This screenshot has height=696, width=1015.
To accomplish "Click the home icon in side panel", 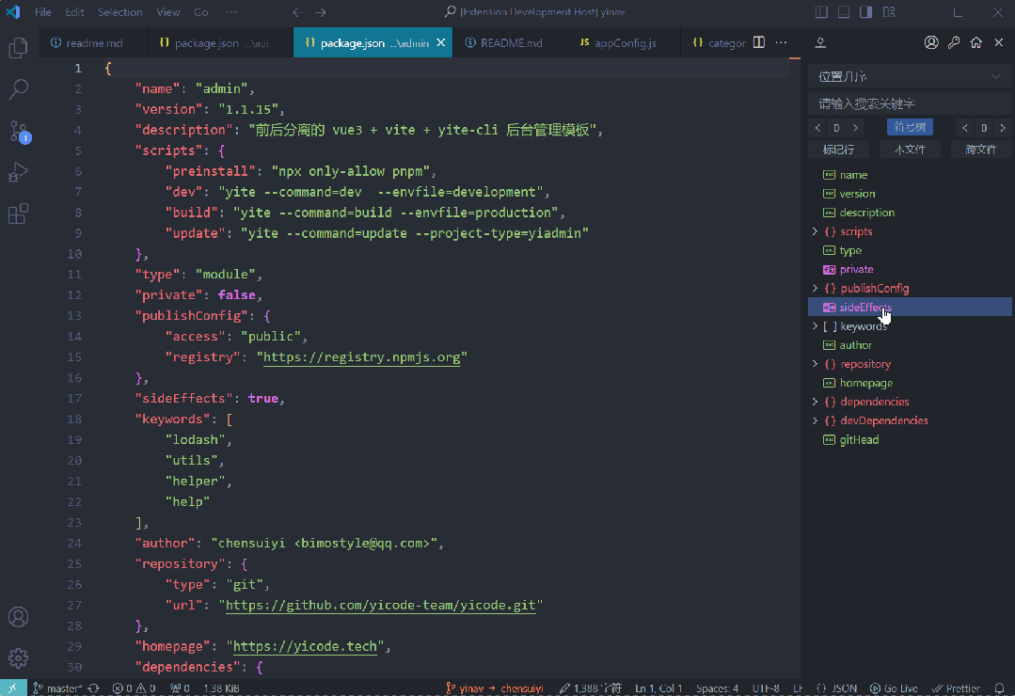I will point(976,42).
